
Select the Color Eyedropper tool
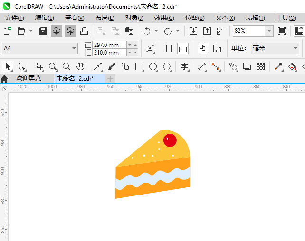coord(278,66)
